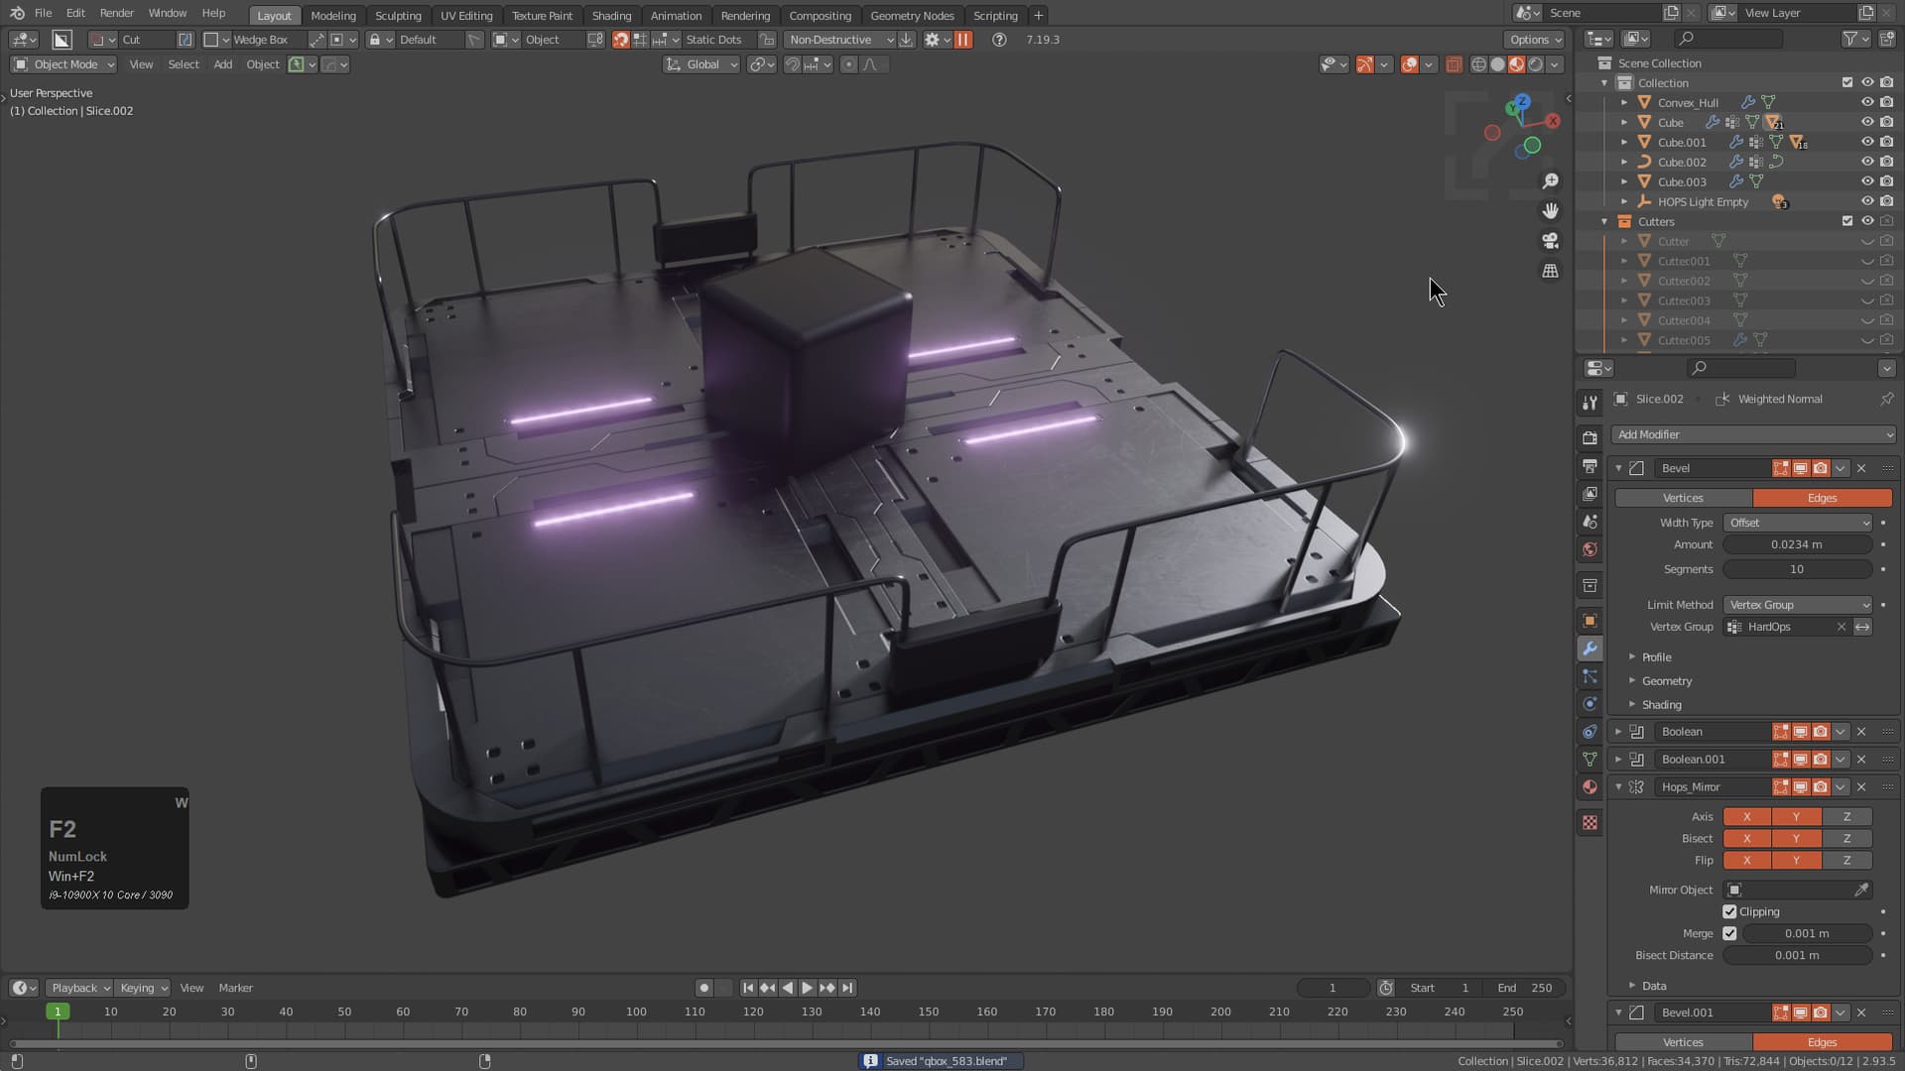The image size is (1905, 1071).
Task: Collapse the Collection entry in the Outliner
Action: tap(1604, 83)
